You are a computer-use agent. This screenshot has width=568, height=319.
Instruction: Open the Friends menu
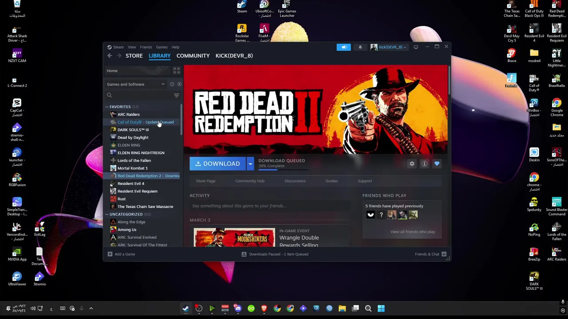(x=146, y=47)
